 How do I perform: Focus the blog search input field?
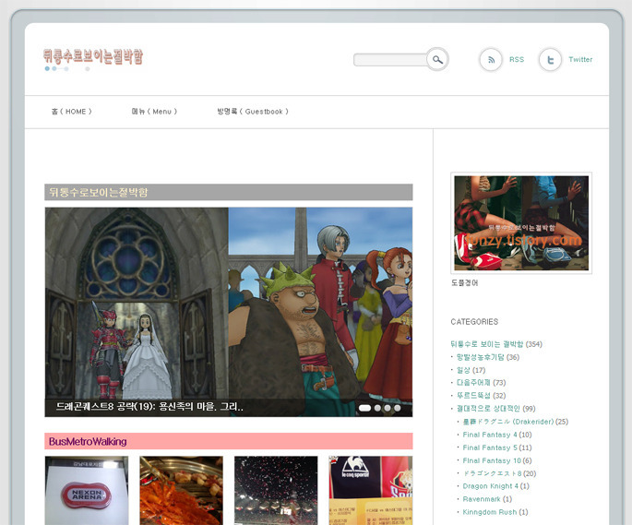tap(389, 60)
